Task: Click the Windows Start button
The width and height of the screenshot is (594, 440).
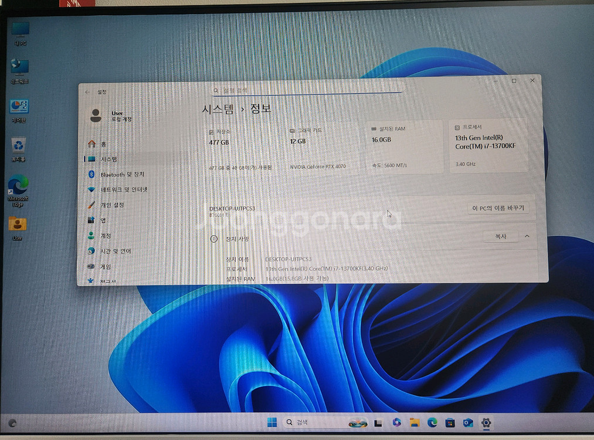Action: pyautogui.click(x=272, y=422)
